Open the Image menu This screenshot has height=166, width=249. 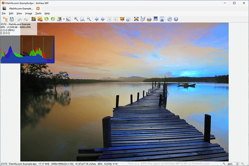tap(29, 13)
